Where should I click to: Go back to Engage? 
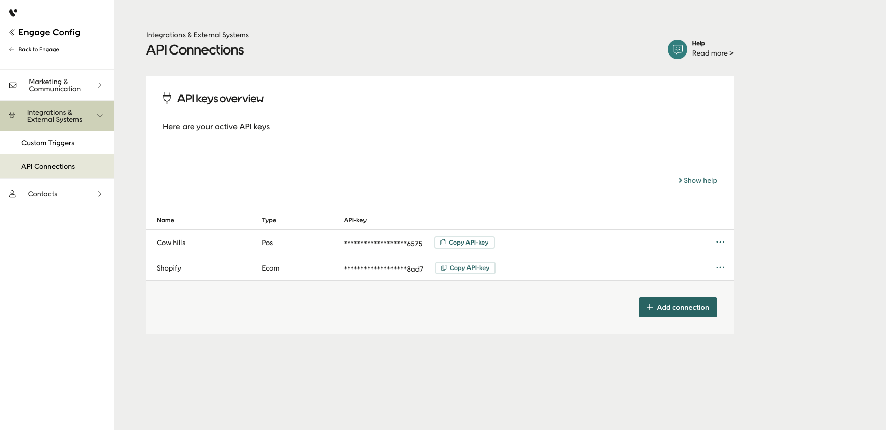click(x=34, y=49)
